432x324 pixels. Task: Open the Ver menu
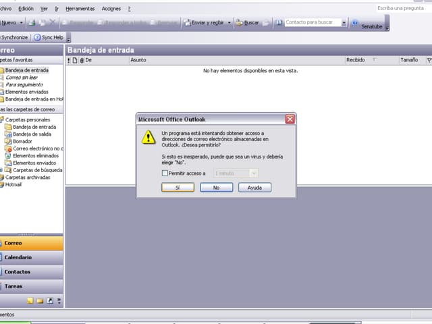[x=44, y=9]
